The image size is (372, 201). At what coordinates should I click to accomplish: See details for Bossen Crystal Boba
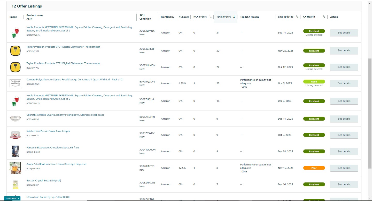tap(344, 185)
